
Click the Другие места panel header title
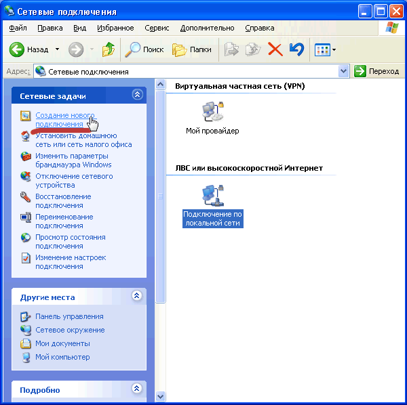click(47, 297)
